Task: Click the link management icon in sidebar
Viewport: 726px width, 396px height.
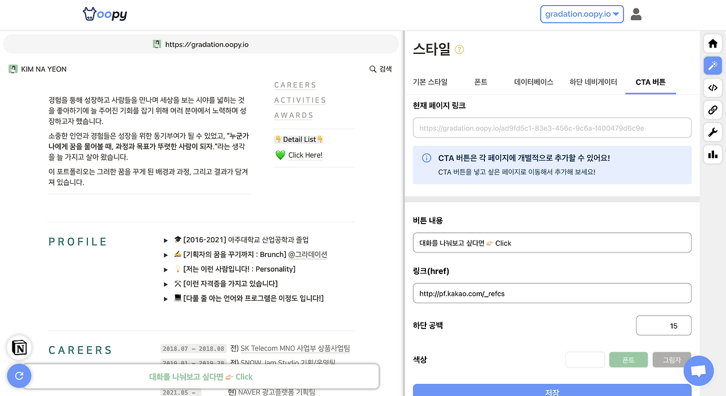Action: [712, 110]
